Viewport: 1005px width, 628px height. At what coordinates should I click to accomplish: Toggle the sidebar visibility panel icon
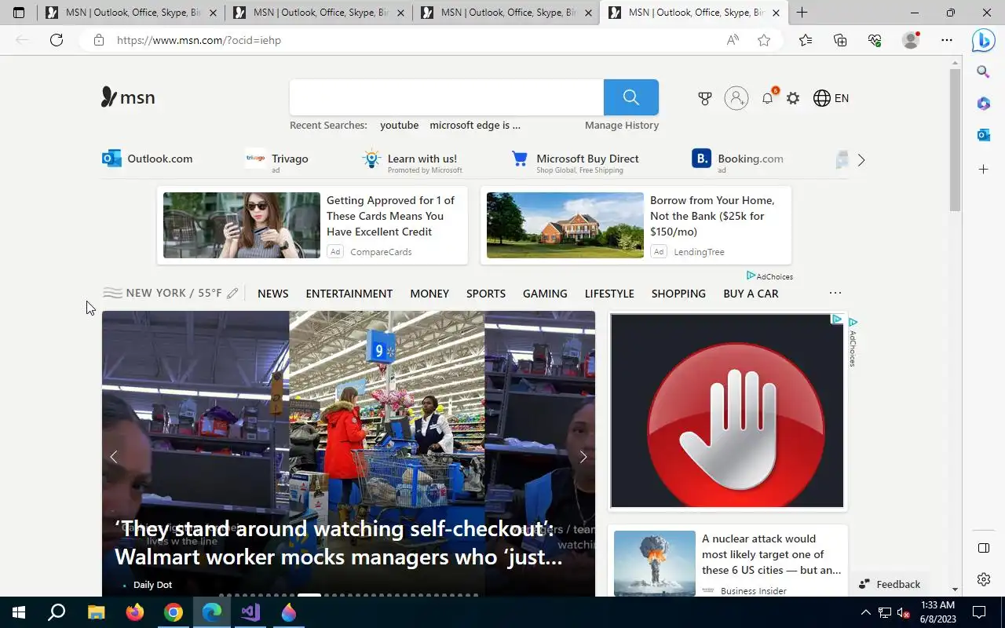click(x=983, y=548)
